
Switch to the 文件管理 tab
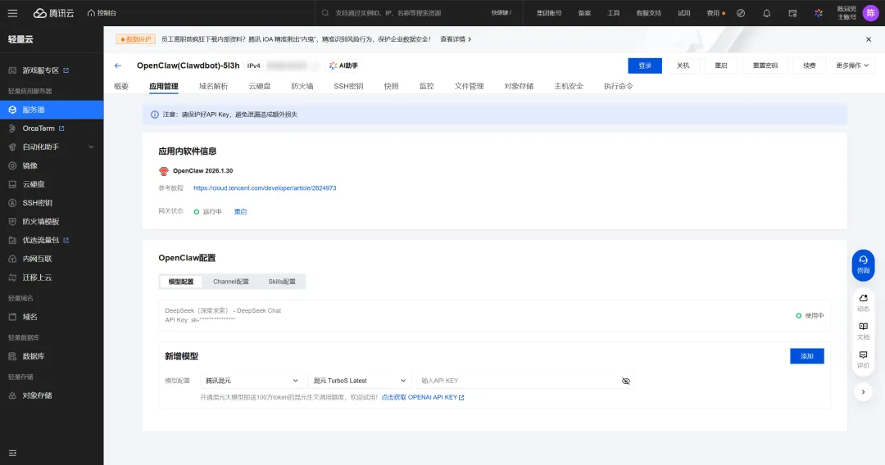pos(469,86)
